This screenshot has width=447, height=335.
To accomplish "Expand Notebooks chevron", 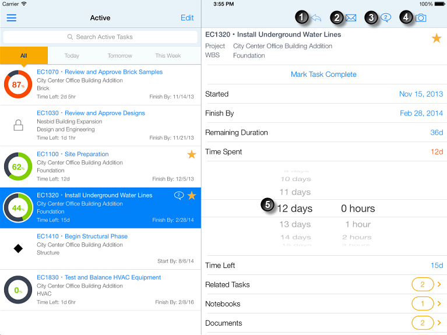I will (x=439, y=304).
